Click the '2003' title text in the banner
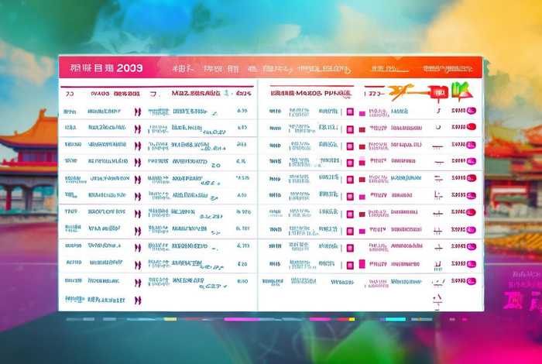This screenshot has width=542, height=364. [x=128, y=68]
